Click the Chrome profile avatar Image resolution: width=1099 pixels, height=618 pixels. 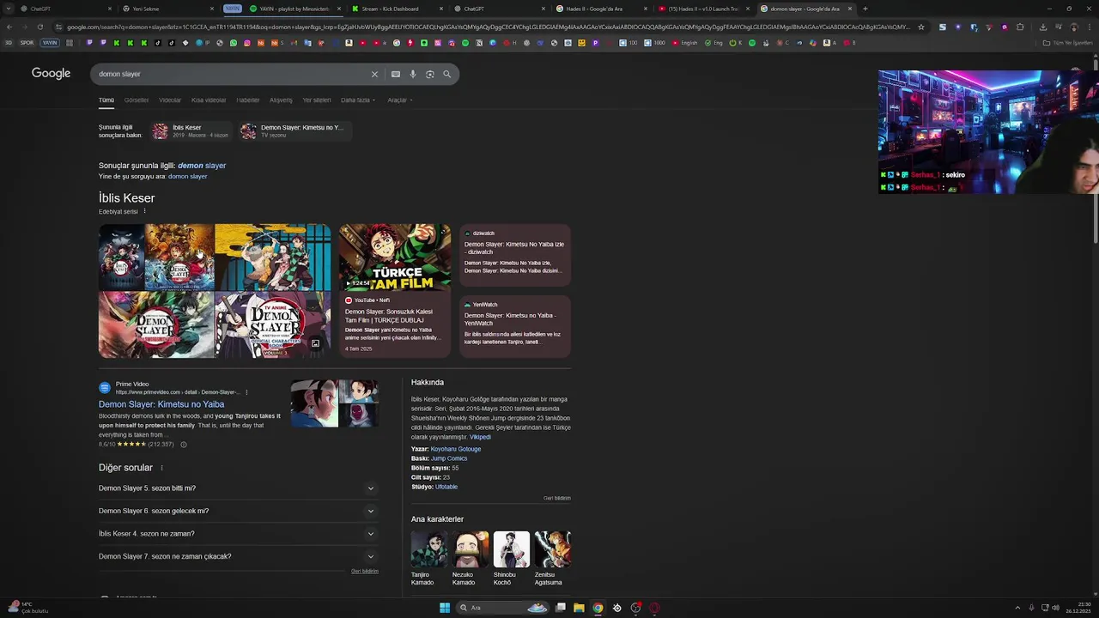(x=1074, y=27)
